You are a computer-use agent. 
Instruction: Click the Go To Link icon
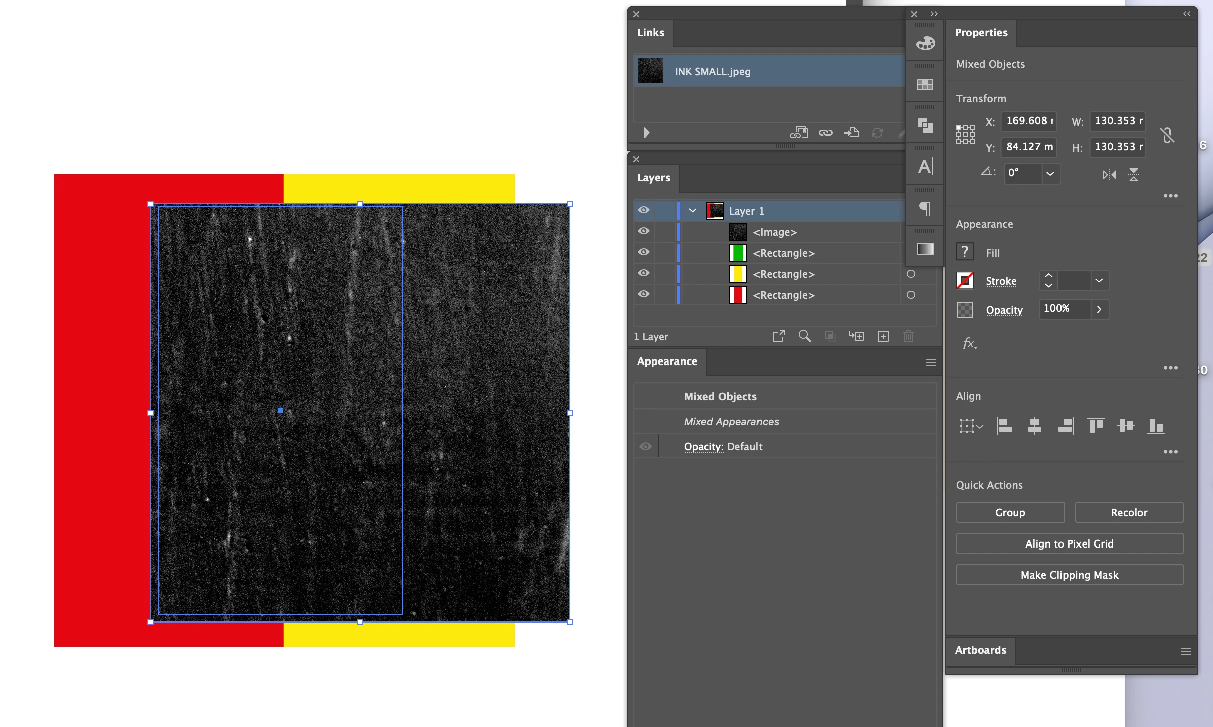click(851, 133)
